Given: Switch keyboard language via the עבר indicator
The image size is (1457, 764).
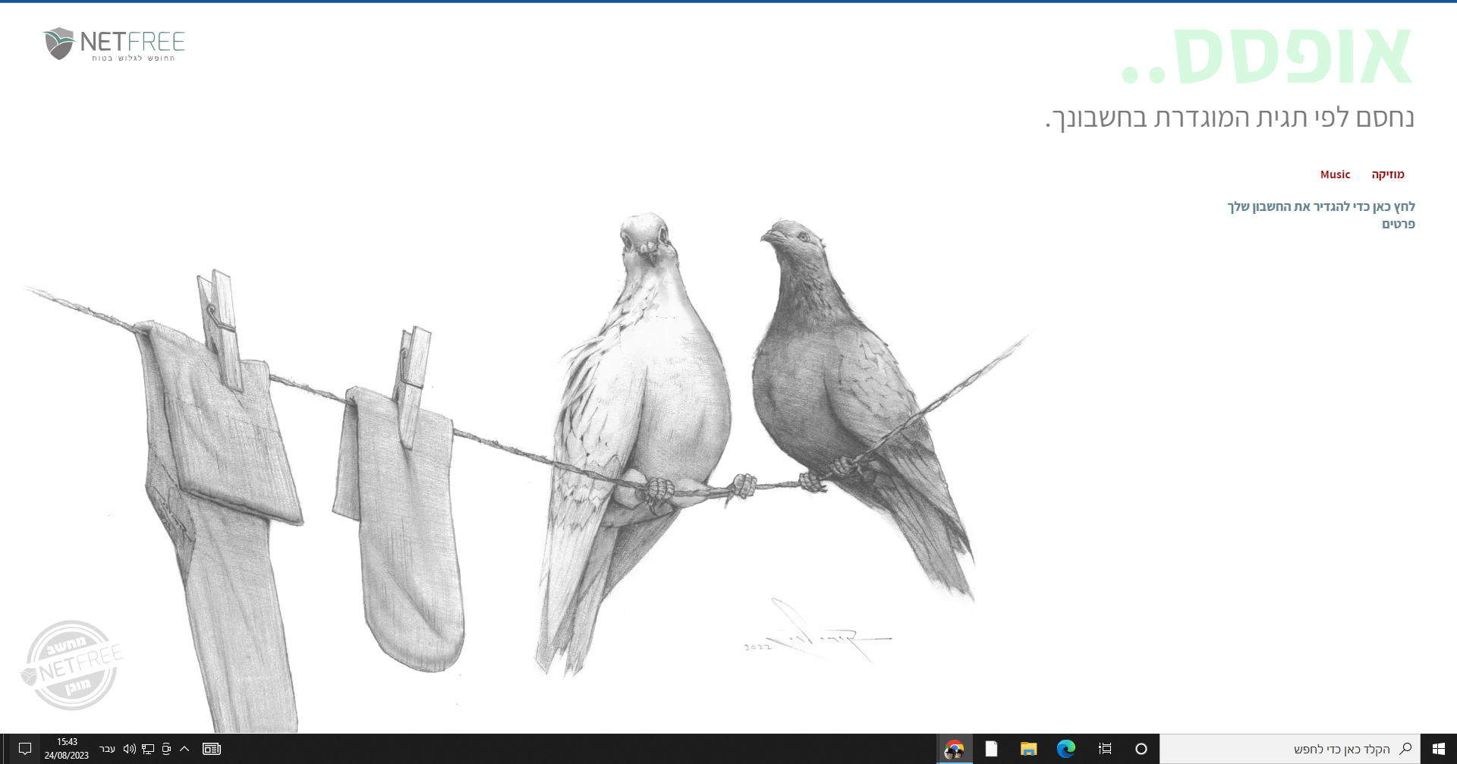Looking at the screenshot, I should click(107, 749).
